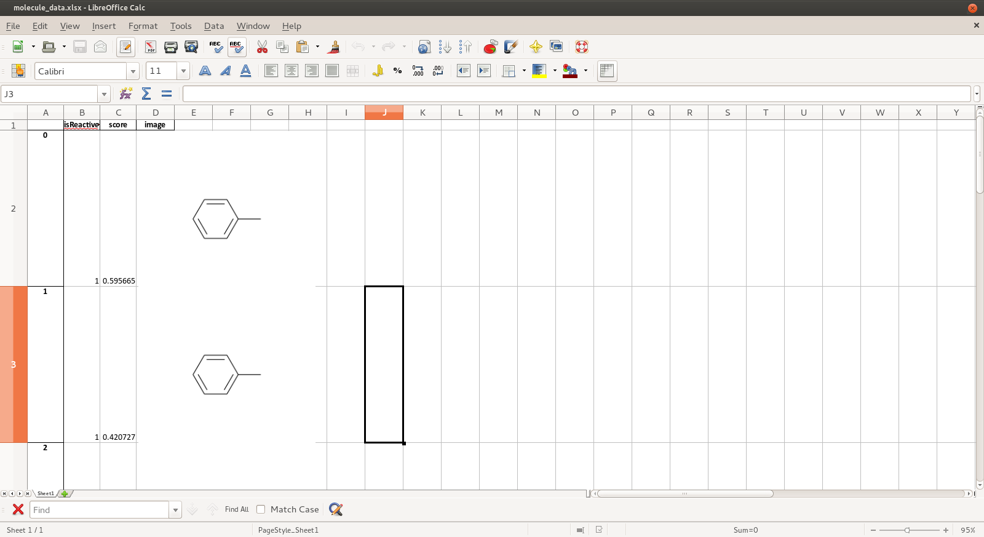The image size is (984, 537).
Task: Insert a chart into the sheet
Action: click(x=490, y=47)
